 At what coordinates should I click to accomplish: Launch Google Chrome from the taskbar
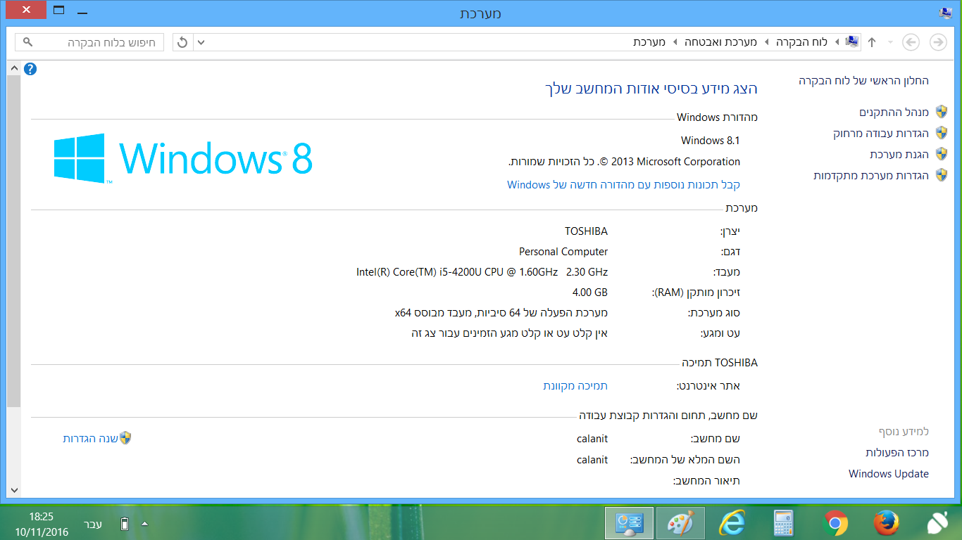coord(835,523)
